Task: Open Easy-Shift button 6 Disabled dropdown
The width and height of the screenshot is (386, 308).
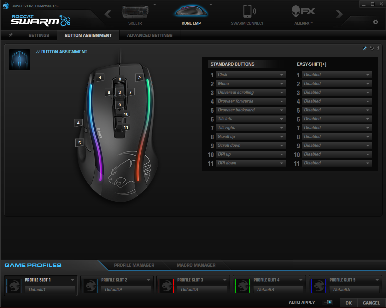Action: point(337,119)
